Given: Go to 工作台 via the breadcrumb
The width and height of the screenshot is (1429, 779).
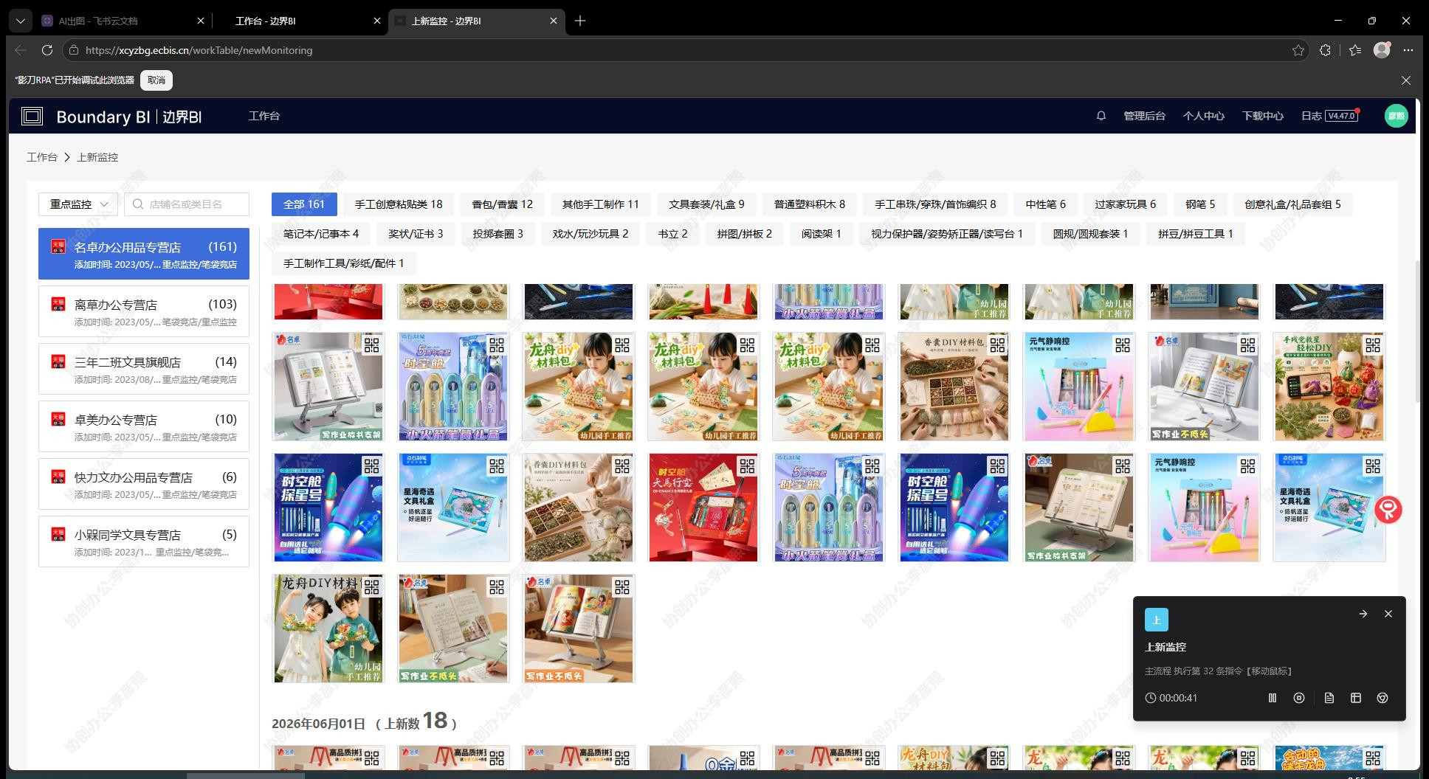Looking at the screenshot, I should 42,157.
